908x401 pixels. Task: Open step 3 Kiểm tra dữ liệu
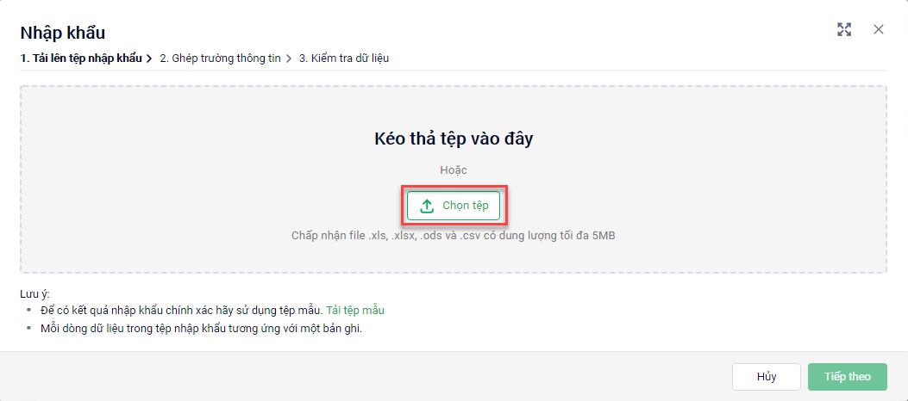coord(344,59)
